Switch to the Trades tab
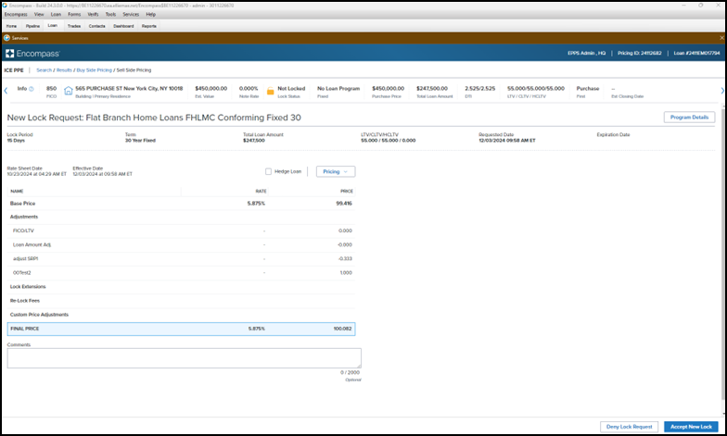The height and width of the screenshot is (436, 727). pos(74,26)
